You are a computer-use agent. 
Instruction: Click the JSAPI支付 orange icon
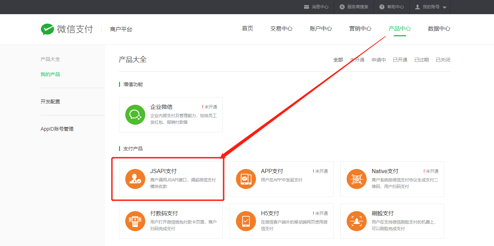135,179
